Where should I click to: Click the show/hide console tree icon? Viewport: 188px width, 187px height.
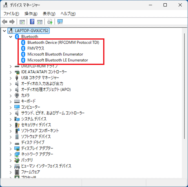coord(22,22)
